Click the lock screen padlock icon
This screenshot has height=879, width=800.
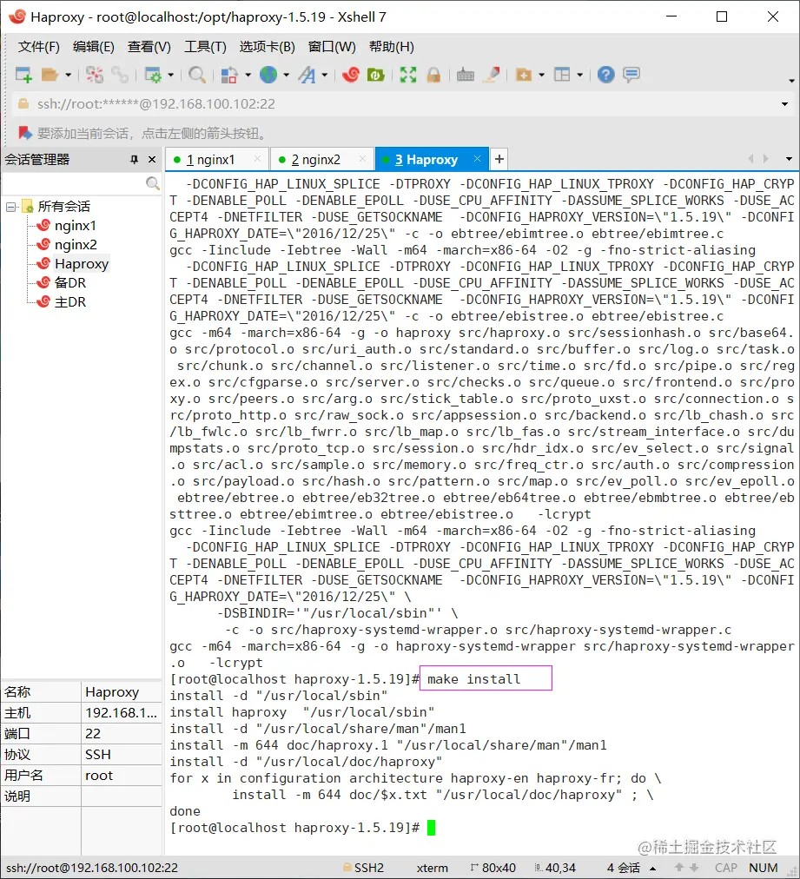click(433, 75)
